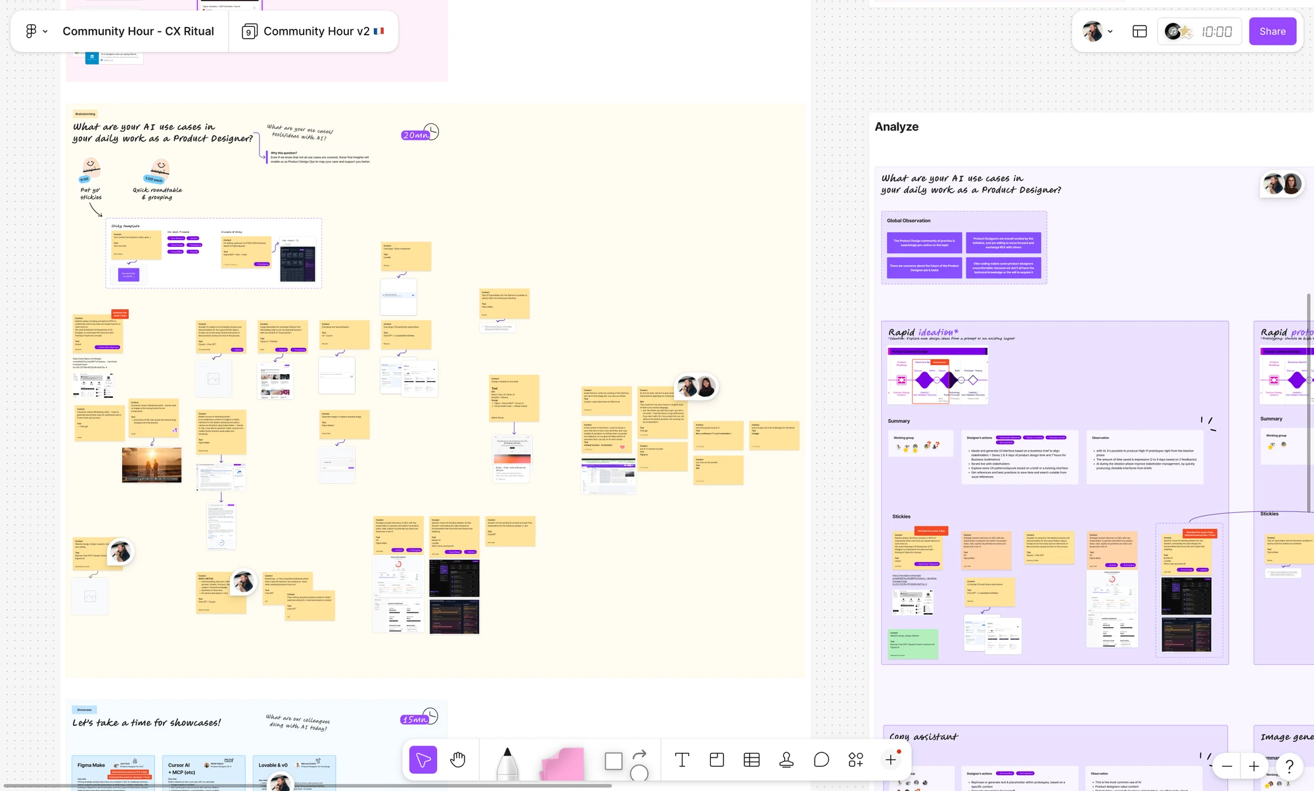The height and width of the screenshot is (791, 1314).
Task: Select the Move arrow tool
Action: 423,760
